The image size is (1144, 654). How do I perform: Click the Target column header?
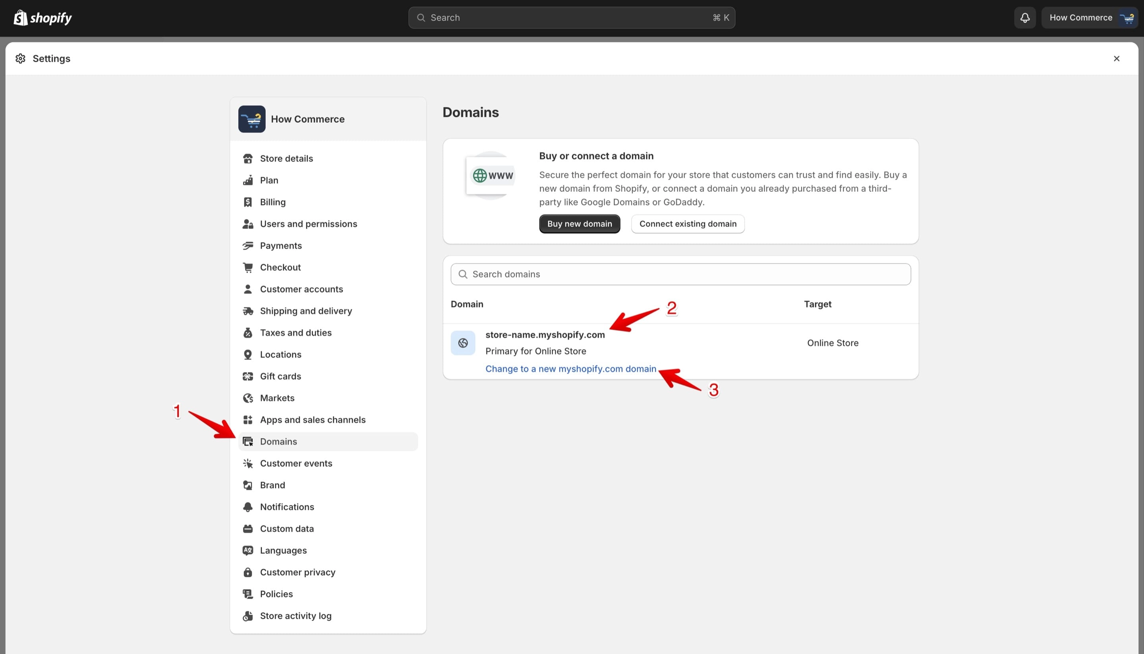[818, 304]
